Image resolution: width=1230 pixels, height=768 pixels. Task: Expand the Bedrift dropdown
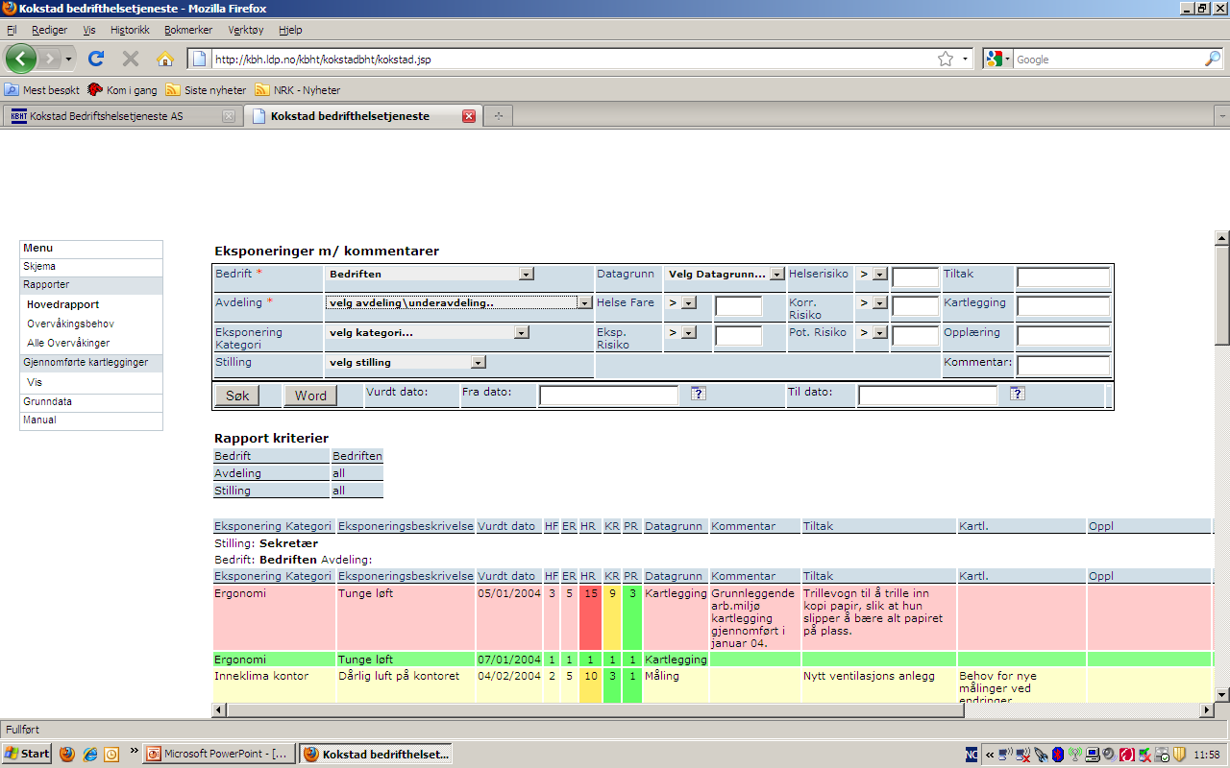tap(527, 274)
